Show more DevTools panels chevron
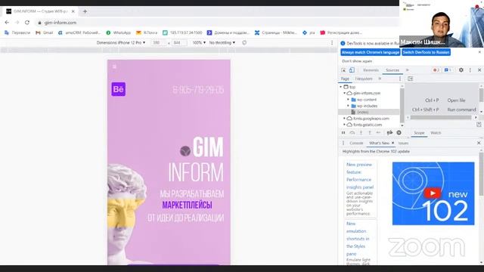Screen dimensions: 484x272 pyautogui.click(x=407, y=70)
